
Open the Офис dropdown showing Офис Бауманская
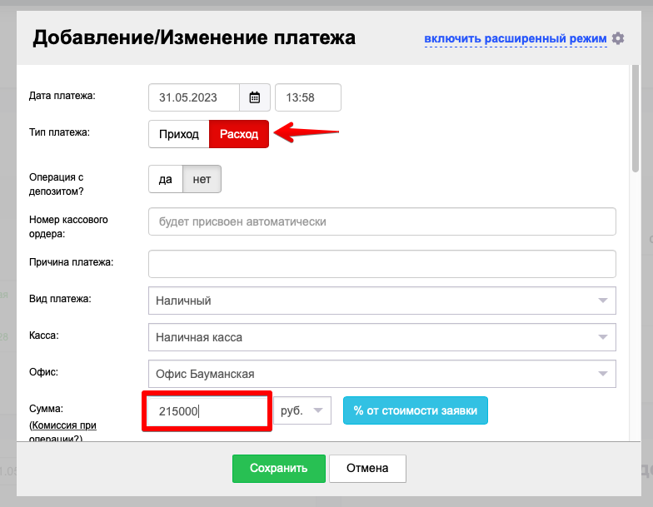click(381, 374)
